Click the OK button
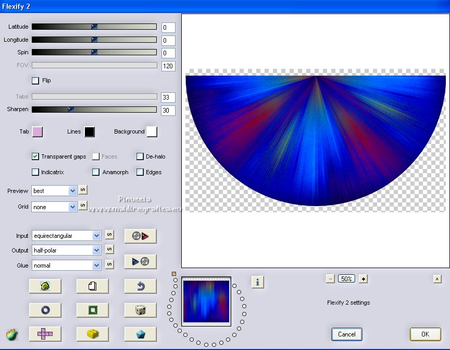Viewport: 450px width, 350px height. [426, 334]
